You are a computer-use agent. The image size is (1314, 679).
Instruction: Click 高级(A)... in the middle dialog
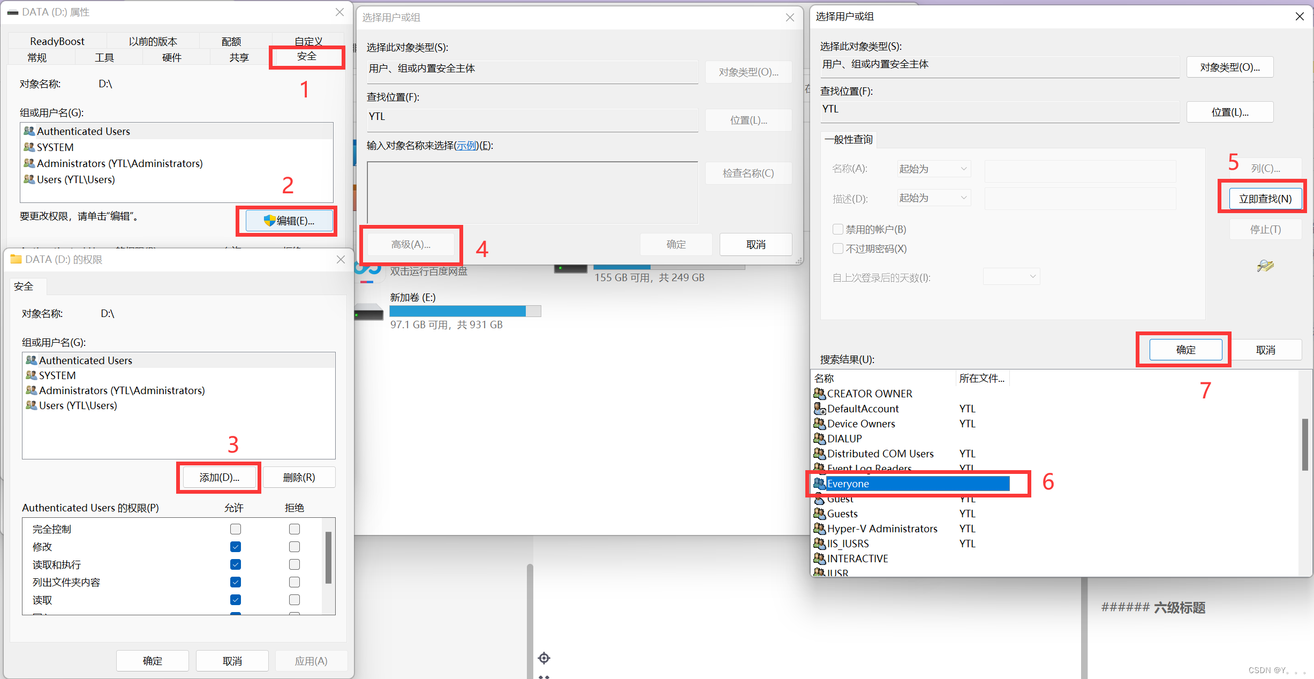(411, 244)
